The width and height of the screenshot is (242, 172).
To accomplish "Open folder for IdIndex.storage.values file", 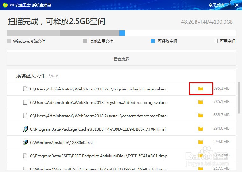I will click(201, 102).
